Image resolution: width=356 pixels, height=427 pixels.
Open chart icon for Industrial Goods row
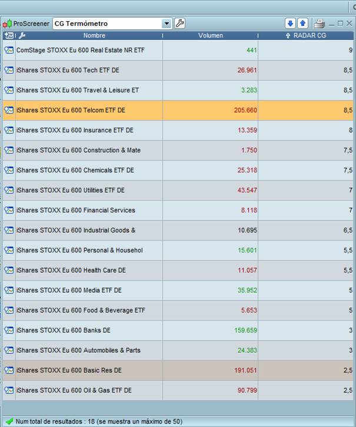coord(9,230)
